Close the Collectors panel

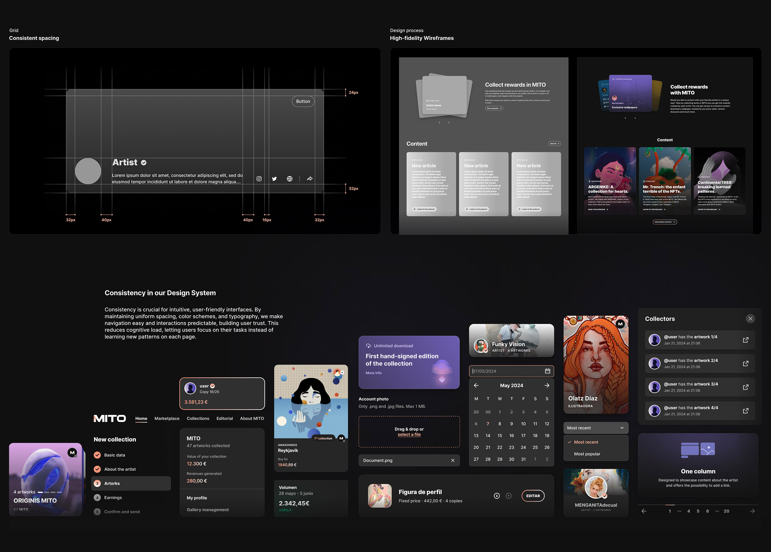click(750, 319)
